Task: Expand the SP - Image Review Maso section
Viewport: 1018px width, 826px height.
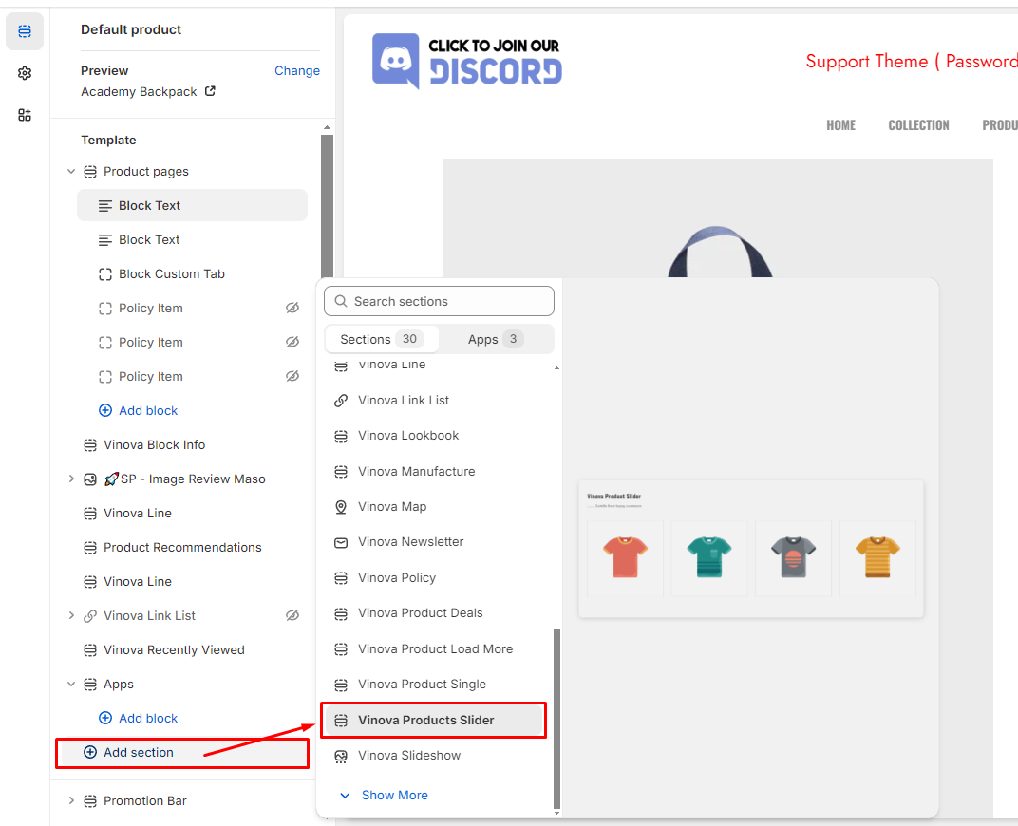Action: 71,479
